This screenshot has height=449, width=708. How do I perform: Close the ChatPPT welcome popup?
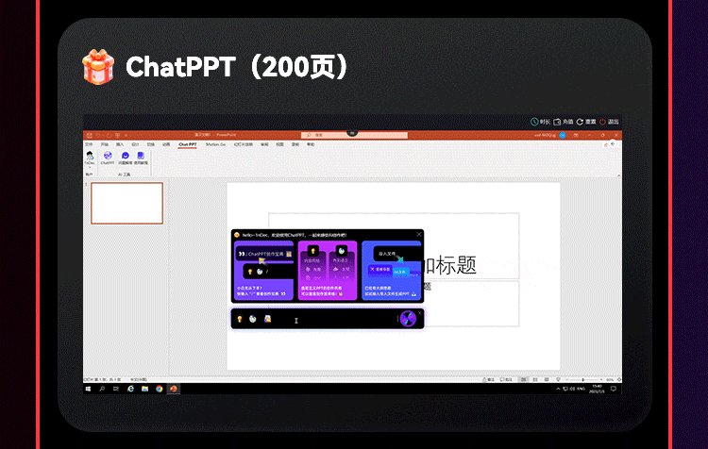click(418, 234)
